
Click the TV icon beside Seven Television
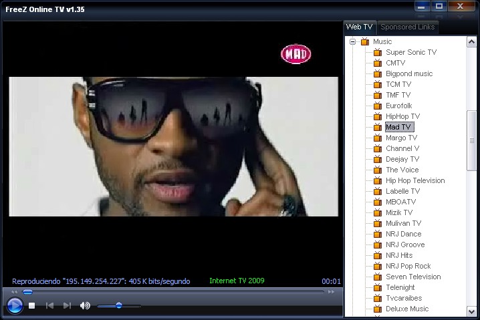tap(378, 277)
